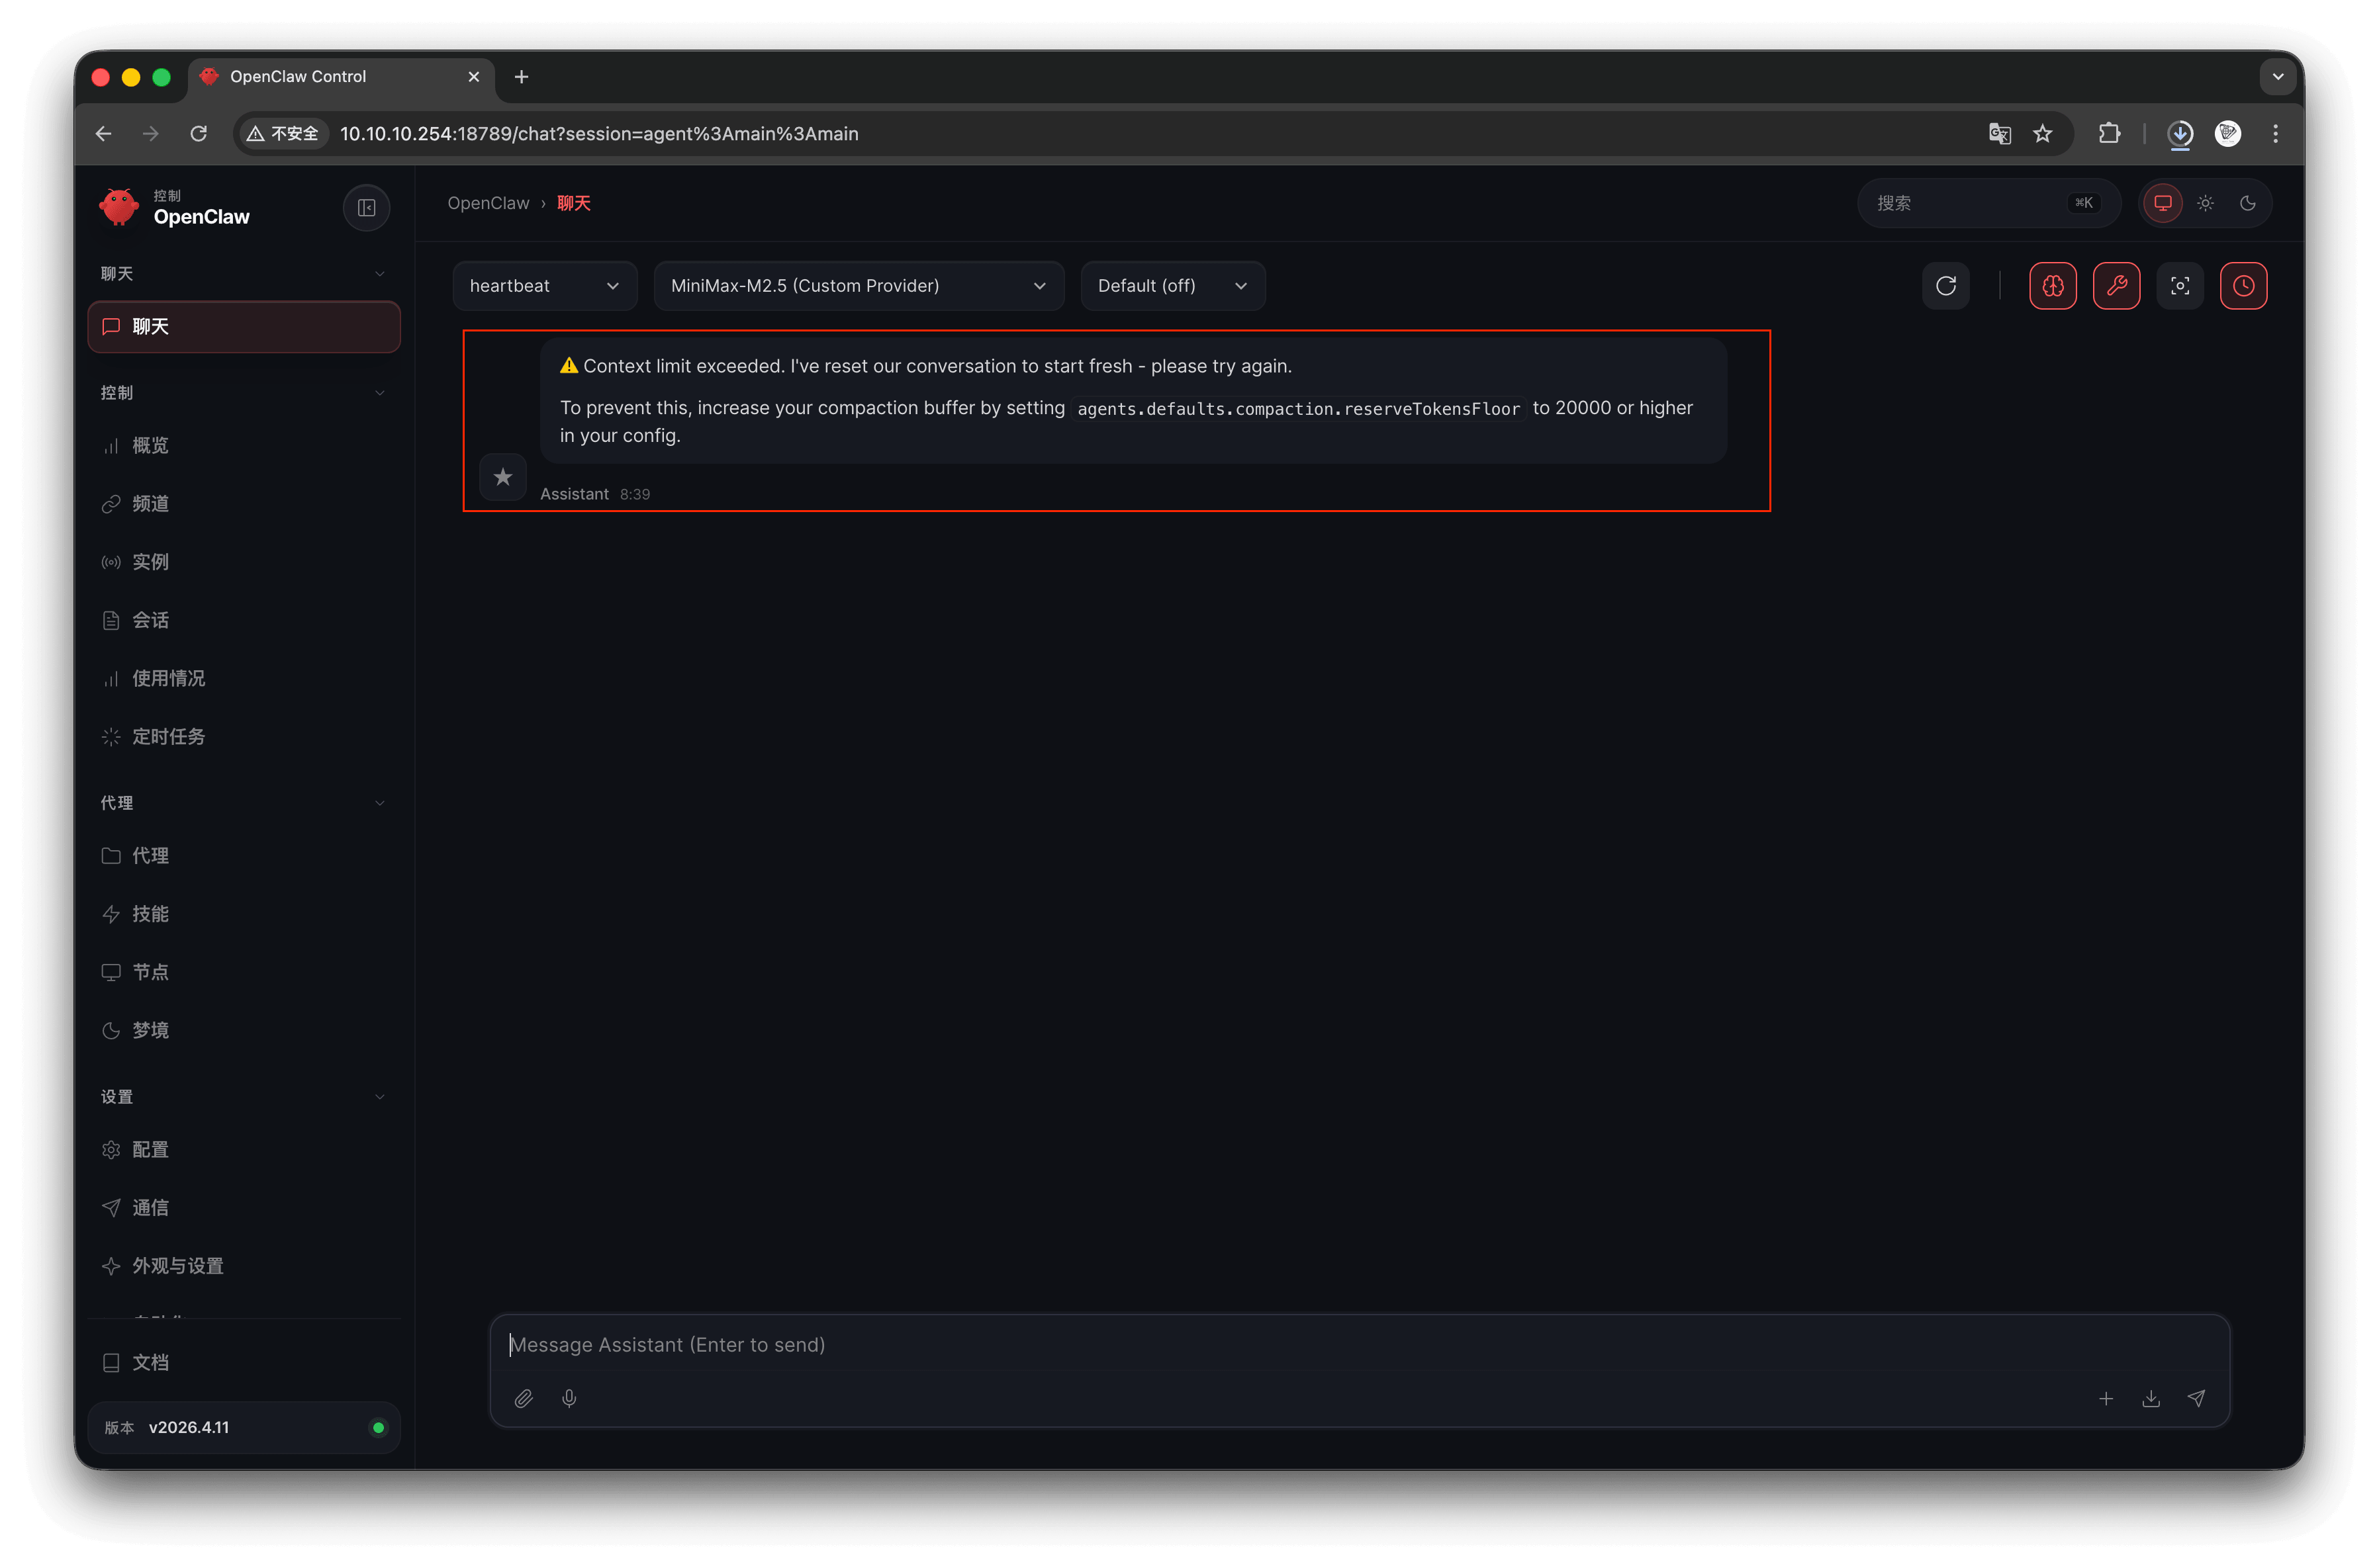Open 定时任务 scheduled tasks page

point(243,737)
